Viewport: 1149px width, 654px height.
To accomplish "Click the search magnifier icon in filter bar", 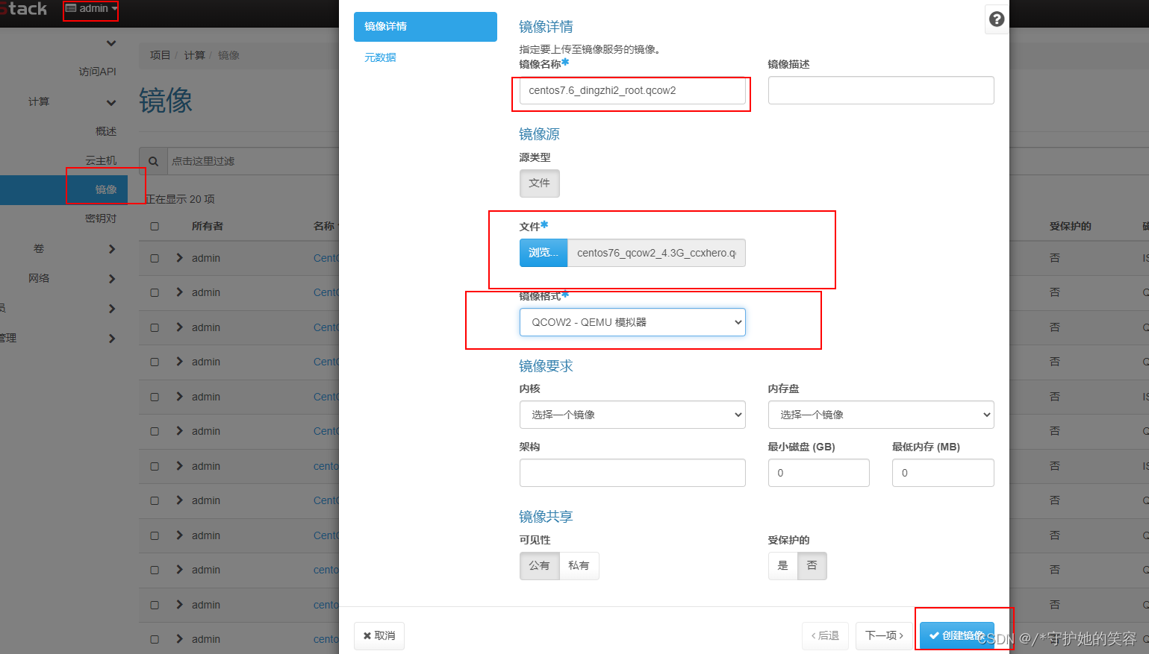I will (153, 161).
